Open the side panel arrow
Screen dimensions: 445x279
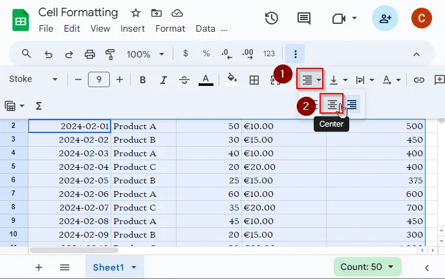click(426, 268)
